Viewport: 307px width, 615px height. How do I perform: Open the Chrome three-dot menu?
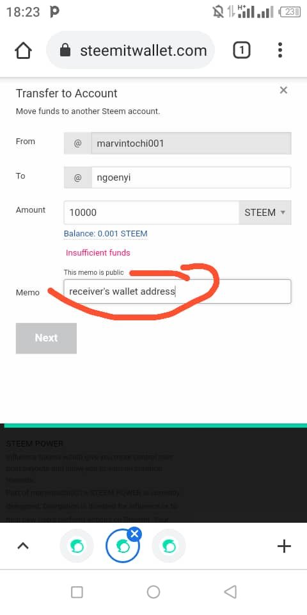pos(279,50)
